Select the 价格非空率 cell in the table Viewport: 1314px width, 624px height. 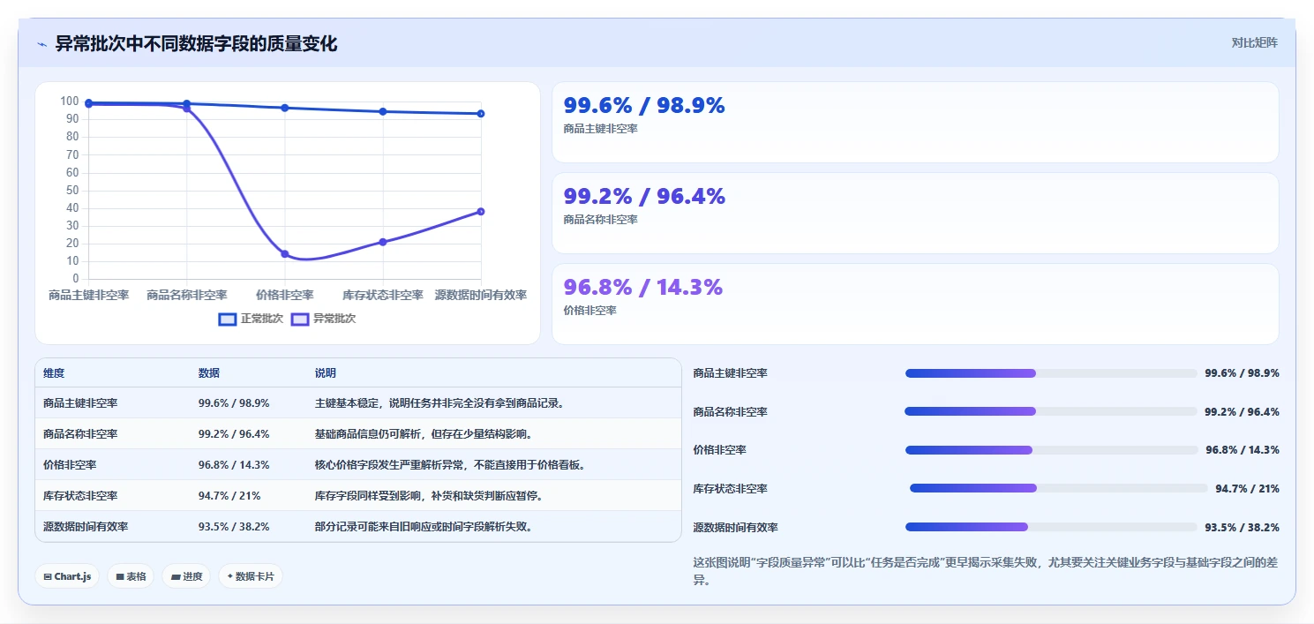click(x=70, y=465)
